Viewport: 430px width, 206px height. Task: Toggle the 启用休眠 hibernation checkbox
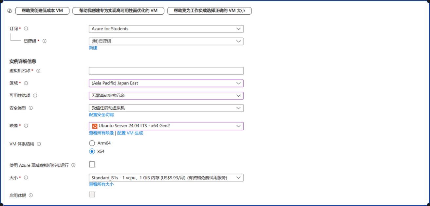pyautogui.click(x=92, y=195)
